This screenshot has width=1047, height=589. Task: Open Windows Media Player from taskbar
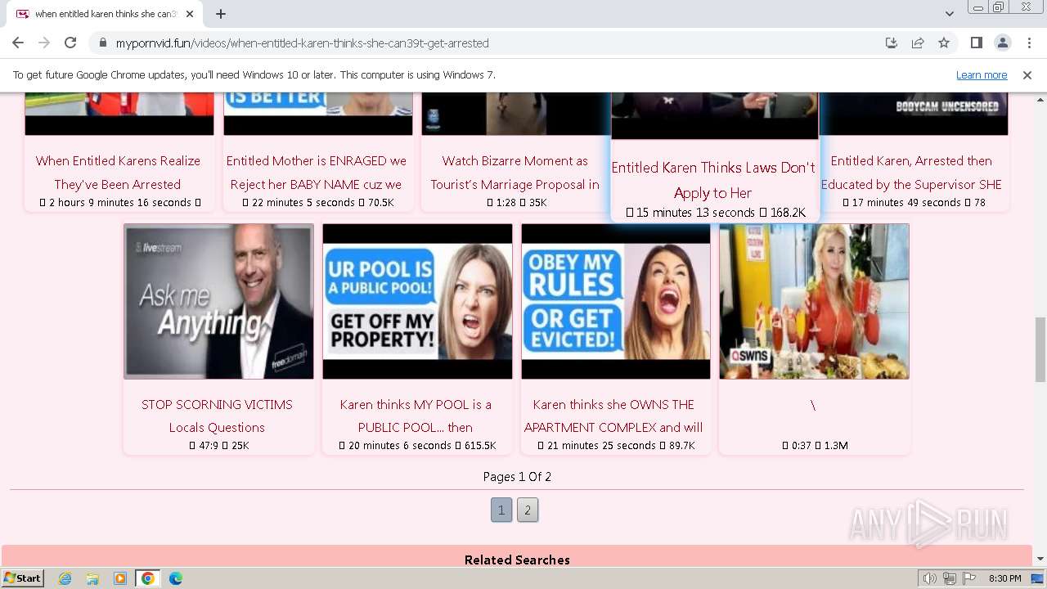click(120, 578)
